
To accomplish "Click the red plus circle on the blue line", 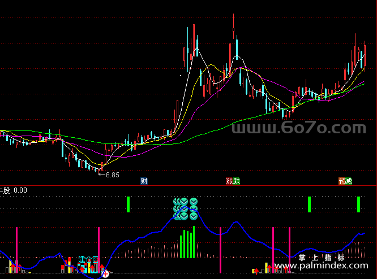I will (x=105, y=273).
